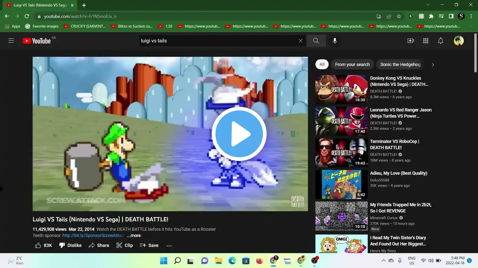Open the YouTube apps grid
478x268 pixels.
click(426, 41)
